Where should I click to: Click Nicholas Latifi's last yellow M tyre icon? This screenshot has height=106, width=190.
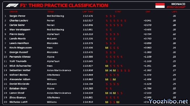tap(118, 102)
